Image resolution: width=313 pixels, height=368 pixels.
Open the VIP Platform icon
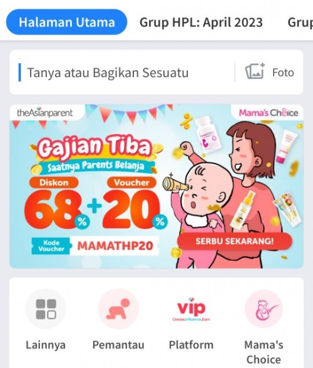(191, 309)
